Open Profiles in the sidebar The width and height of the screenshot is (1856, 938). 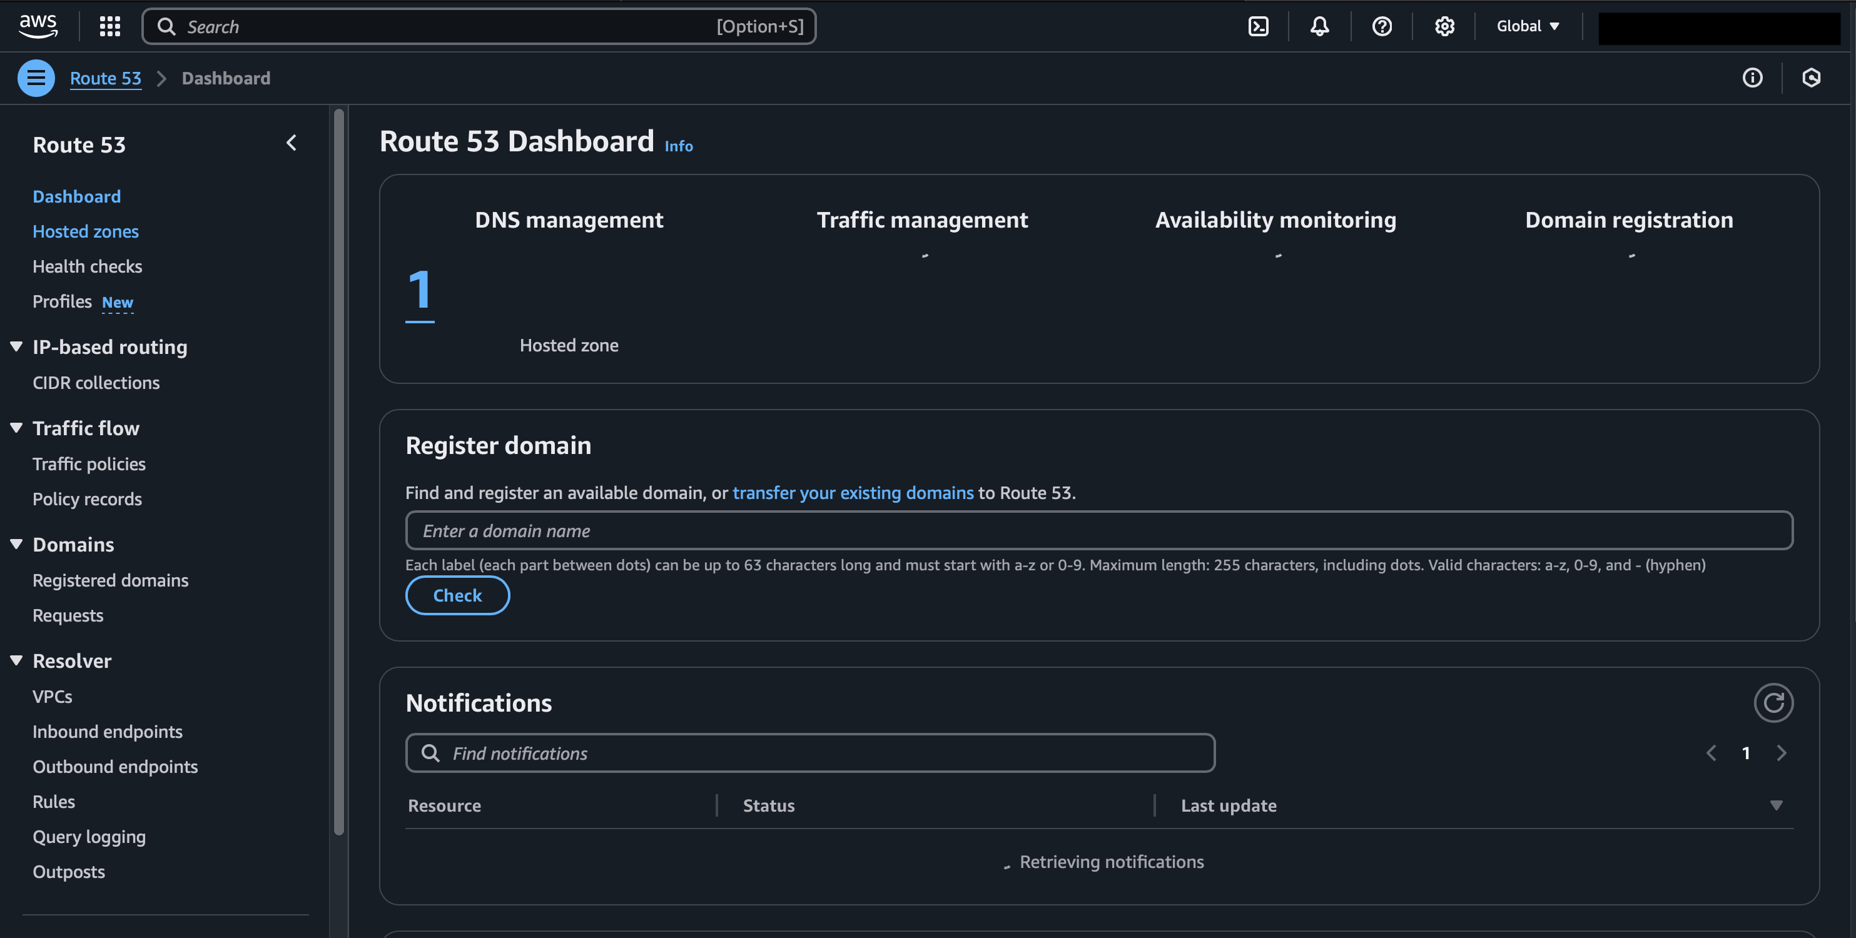tap(62, 301)
